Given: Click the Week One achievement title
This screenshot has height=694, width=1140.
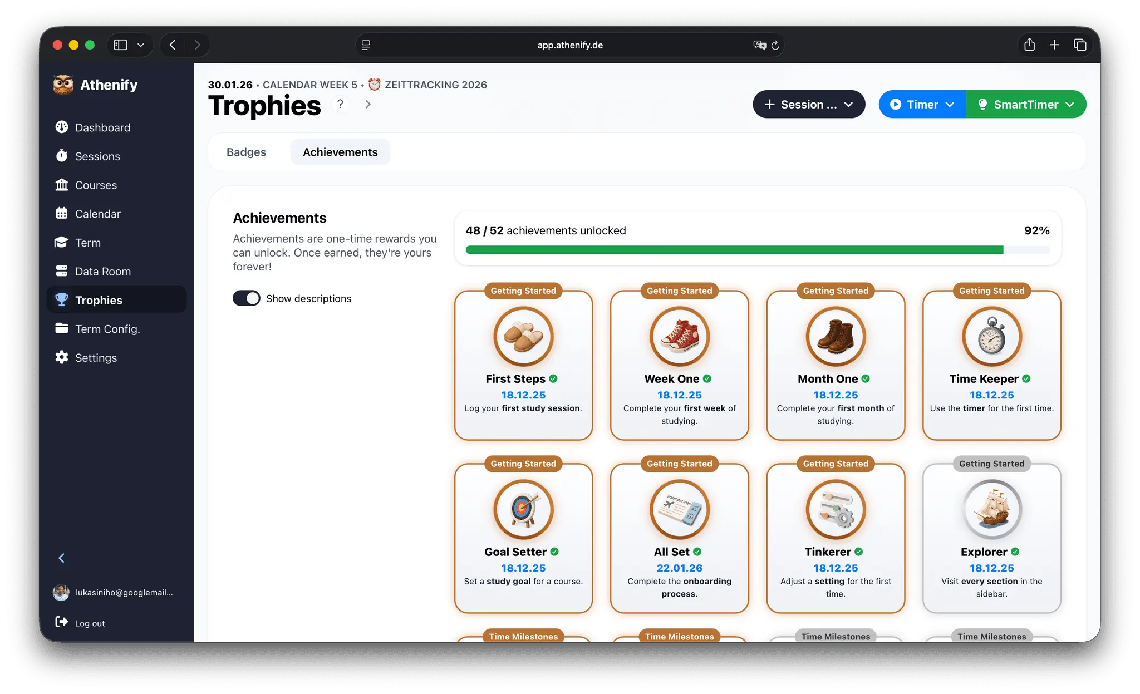Looking at the screenshot, I should click(672, 378).
